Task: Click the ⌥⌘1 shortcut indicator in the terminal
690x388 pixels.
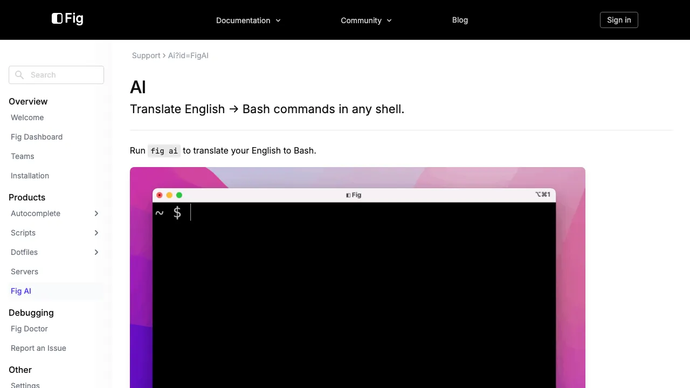Action: coord(543,195)
